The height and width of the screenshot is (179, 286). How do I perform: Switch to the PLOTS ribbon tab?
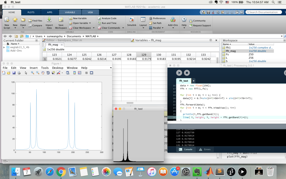coord(31,12)
